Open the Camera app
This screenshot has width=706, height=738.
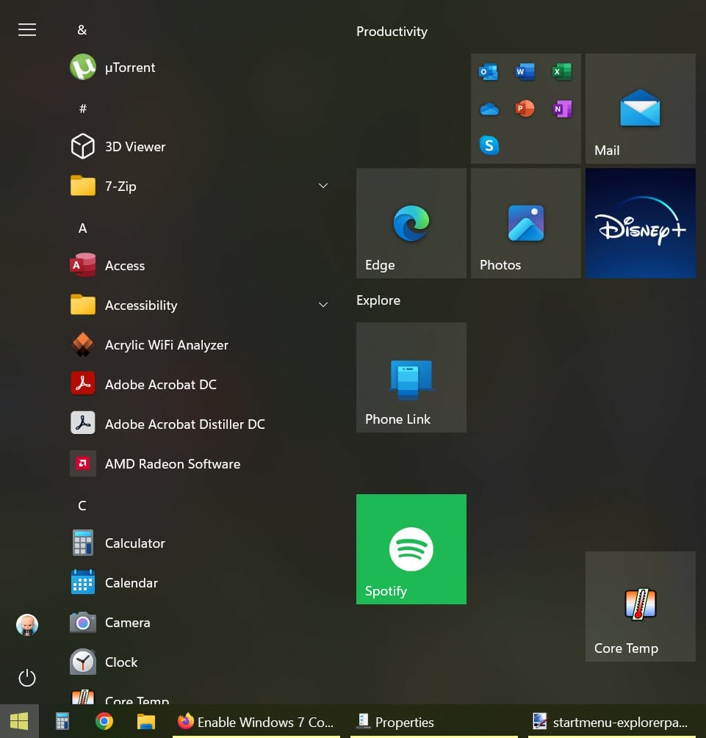coord(127,622)
